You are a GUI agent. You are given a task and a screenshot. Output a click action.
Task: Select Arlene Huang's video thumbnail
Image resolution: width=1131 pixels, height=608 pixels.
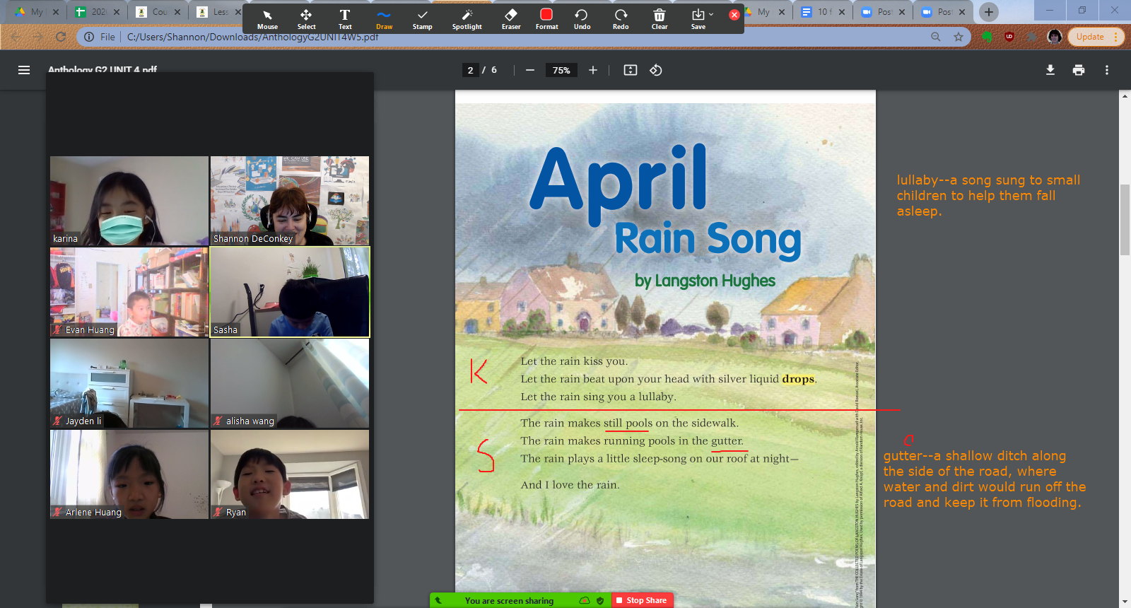tap(129, 474)
